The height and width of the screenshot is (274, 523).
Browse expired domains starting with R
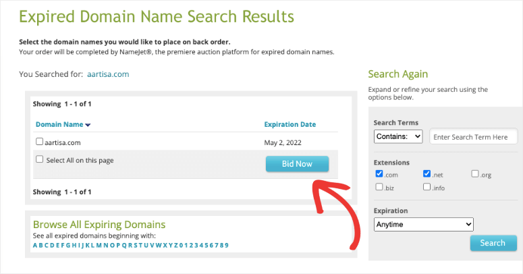130,245
